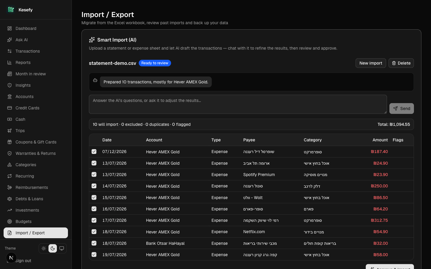431x269 pixels.
Task: Go to Transactions in sidebar
Action: click(36, 51)
